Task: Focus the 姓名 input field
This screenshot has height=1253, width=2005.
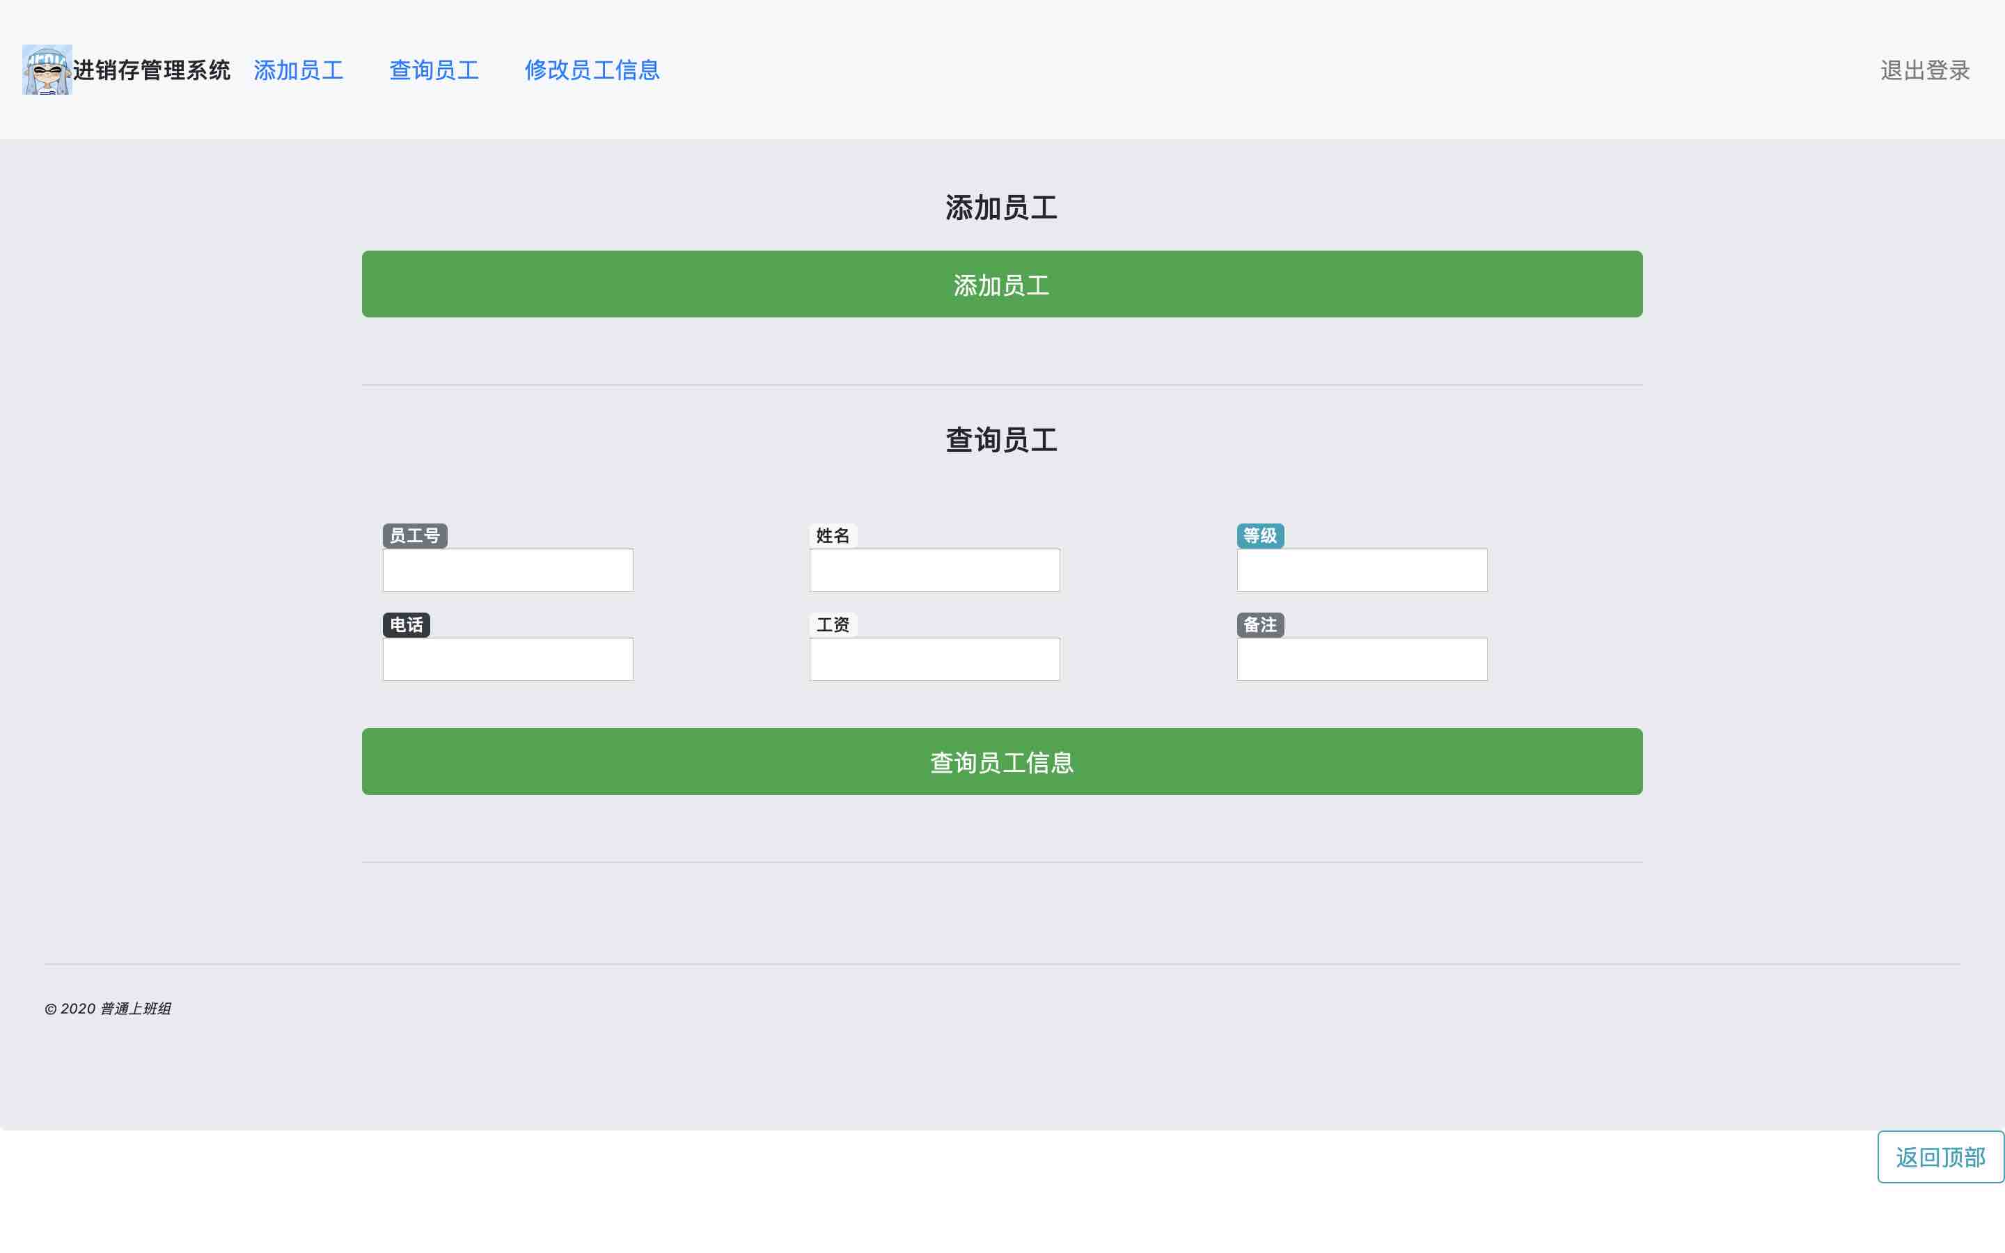Action: (x=934, y=570)
